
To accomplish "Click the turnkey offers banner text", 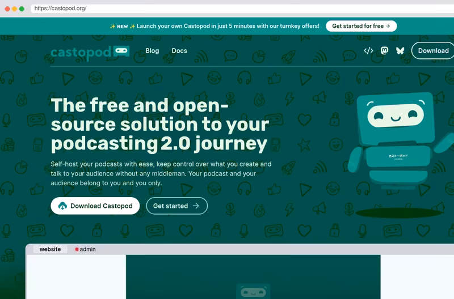I will [x=215, y=26].
